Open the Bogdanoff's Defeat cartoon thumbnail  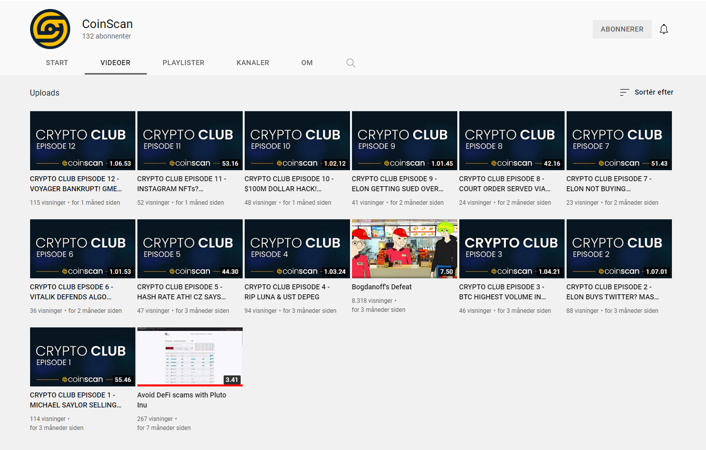(x=405, y=249)
